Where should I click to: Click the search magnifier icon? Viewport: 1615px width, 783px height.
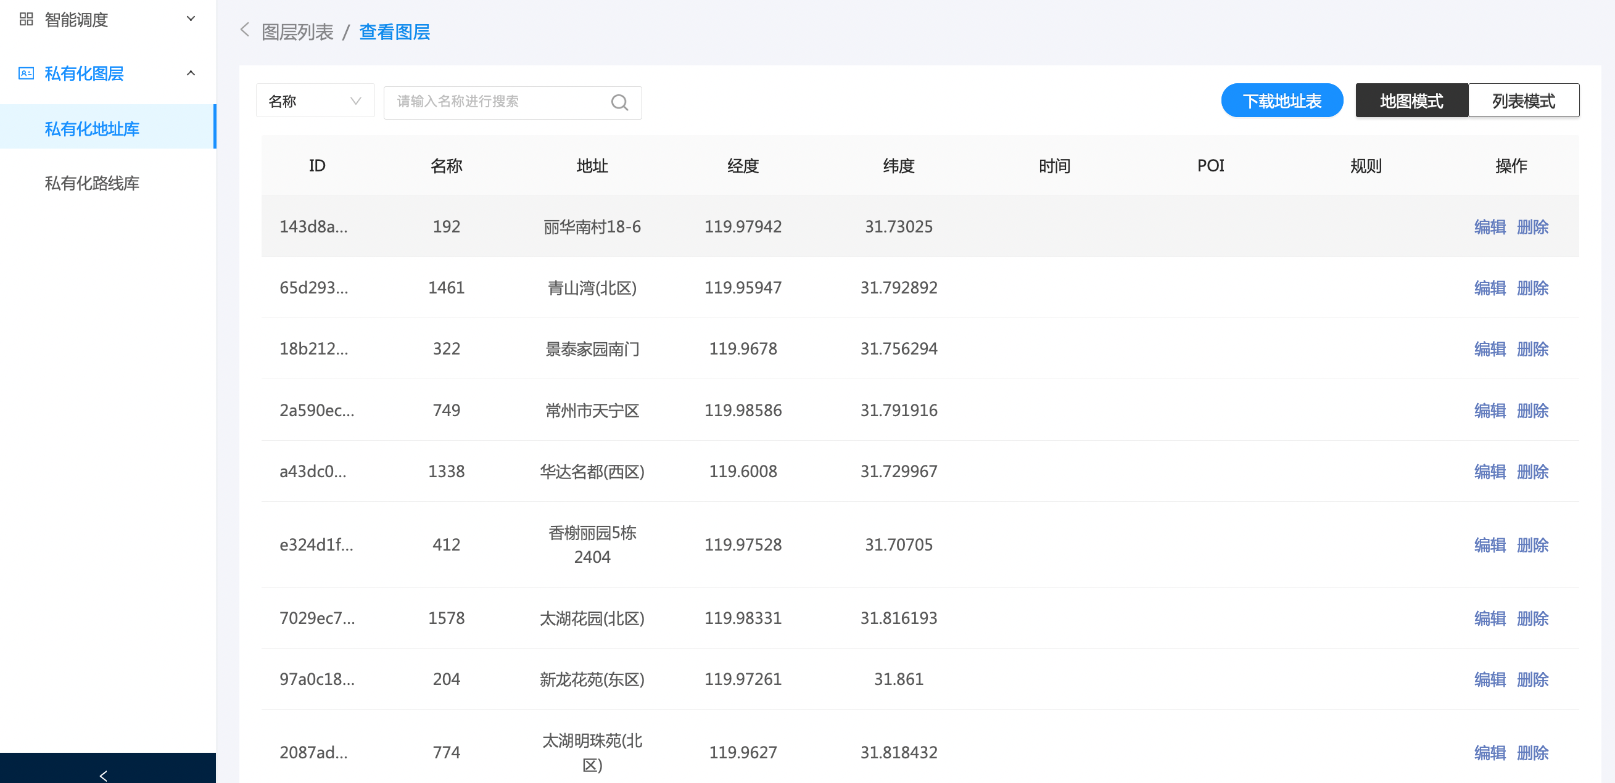(619, 102)
